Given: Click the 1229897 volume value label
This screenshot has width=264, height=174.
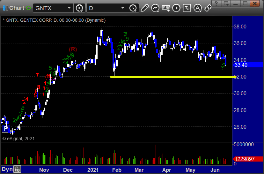Looking at the screenshot, I should [x=248, y=159].
